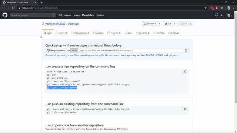Click the browser back arrow
Image resolution: width=237 pixels, height=133 pixels.
(3, 8)
